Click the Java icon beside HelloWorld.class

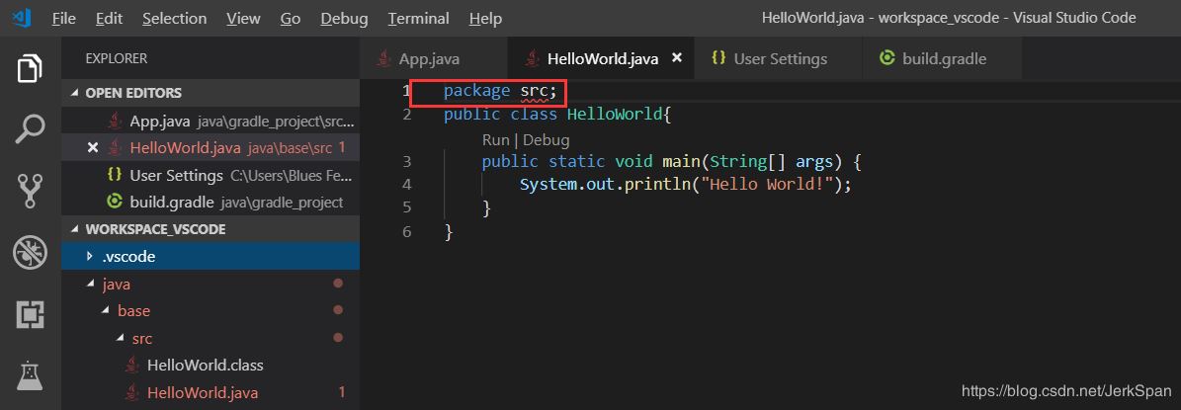click(x=132, y=366)
